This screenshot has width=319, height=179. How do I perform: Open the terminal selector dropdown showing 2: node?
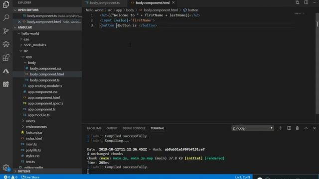click(x=253, y=128)
